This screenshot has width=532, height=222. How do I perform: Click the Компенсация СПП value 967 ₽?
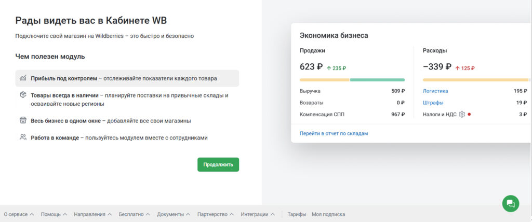(x=398, y=114)
